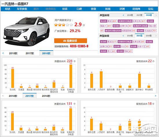Viewport: 159px width, 137px height.
Task: Select the active 2016款 tab in the upper 典型故障 panel
Action: tap(149, 15)
